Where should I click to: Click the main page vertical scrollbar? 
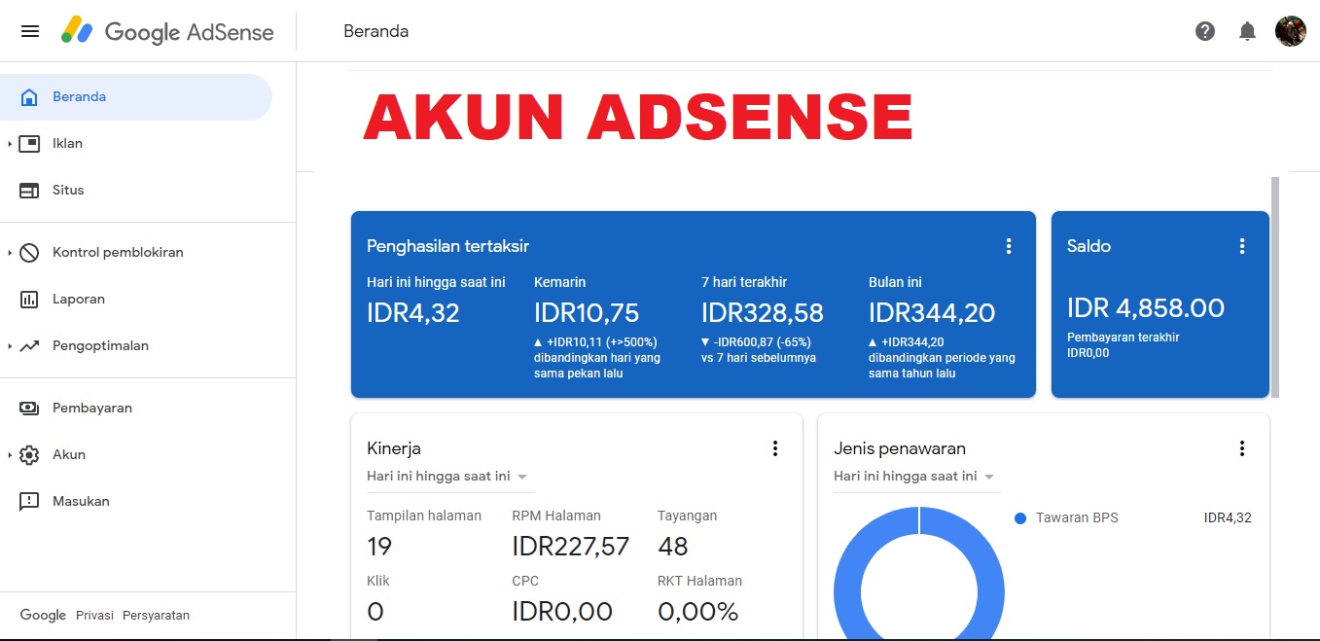(x=1275, y=287)
